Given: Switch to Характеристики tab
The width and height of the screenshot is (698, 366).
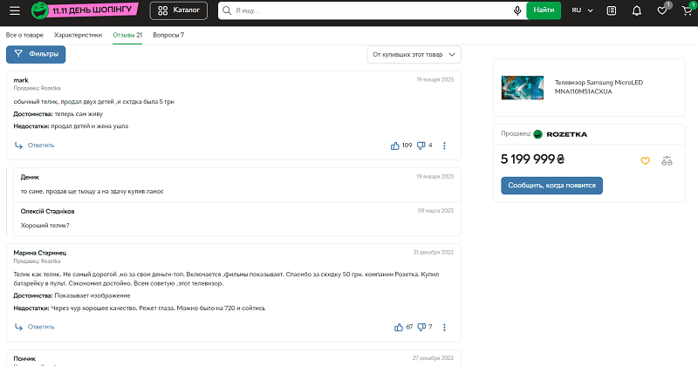Looking at the screenshot, I should point(78,35).
